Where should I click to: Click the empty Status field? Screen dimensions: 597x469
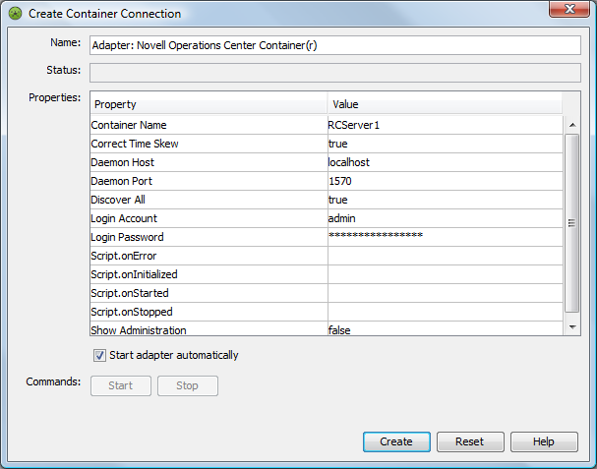(x=335, y=73)
